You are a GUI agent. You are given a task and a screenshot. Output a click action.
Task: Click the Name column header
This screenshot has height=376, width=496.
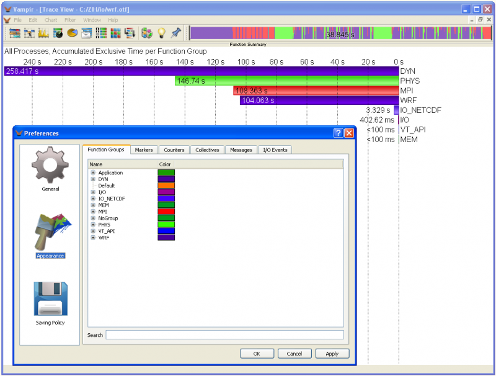[122, 164]
